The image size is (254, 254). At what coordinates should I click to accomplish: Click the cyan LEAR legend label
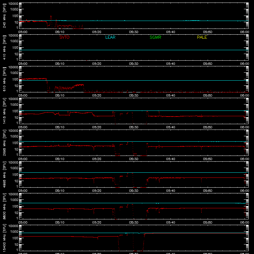(x=110, y=37)
